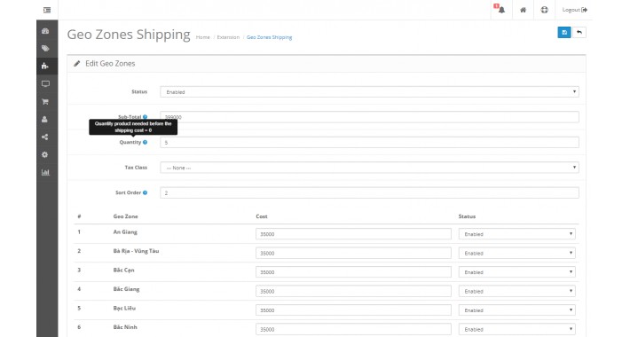Screen dimensions: 630x337
Task: Open the Bắc Giang status dropdown
Action: pos(516,291)
